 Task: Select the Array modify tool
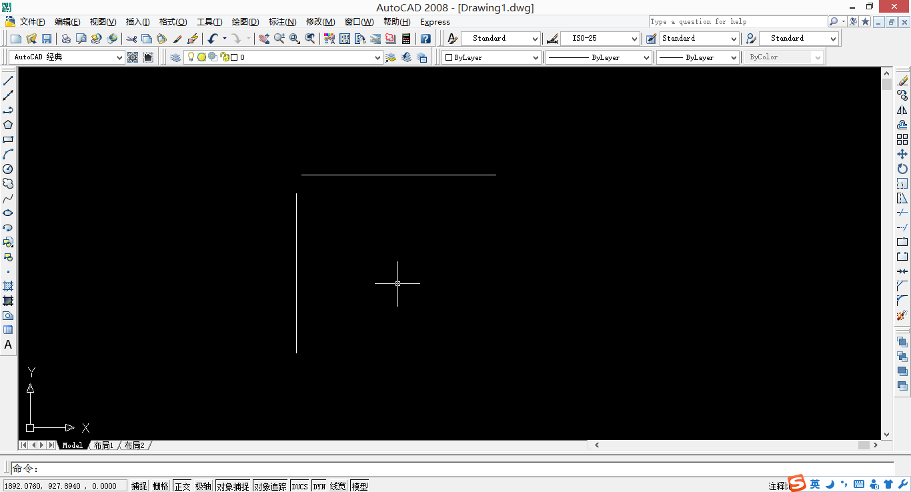902,139
